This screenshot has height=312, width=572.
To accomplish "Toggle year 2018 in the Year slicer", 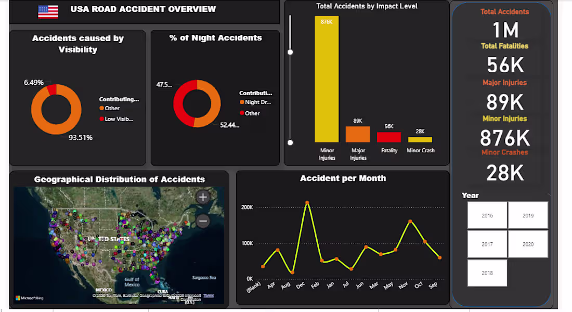I will click(x=487, y=272).
